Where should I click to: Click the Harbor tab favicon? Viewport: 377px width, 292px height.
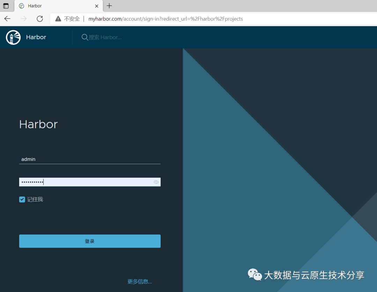pyautogui.click(x=22, y=6)
